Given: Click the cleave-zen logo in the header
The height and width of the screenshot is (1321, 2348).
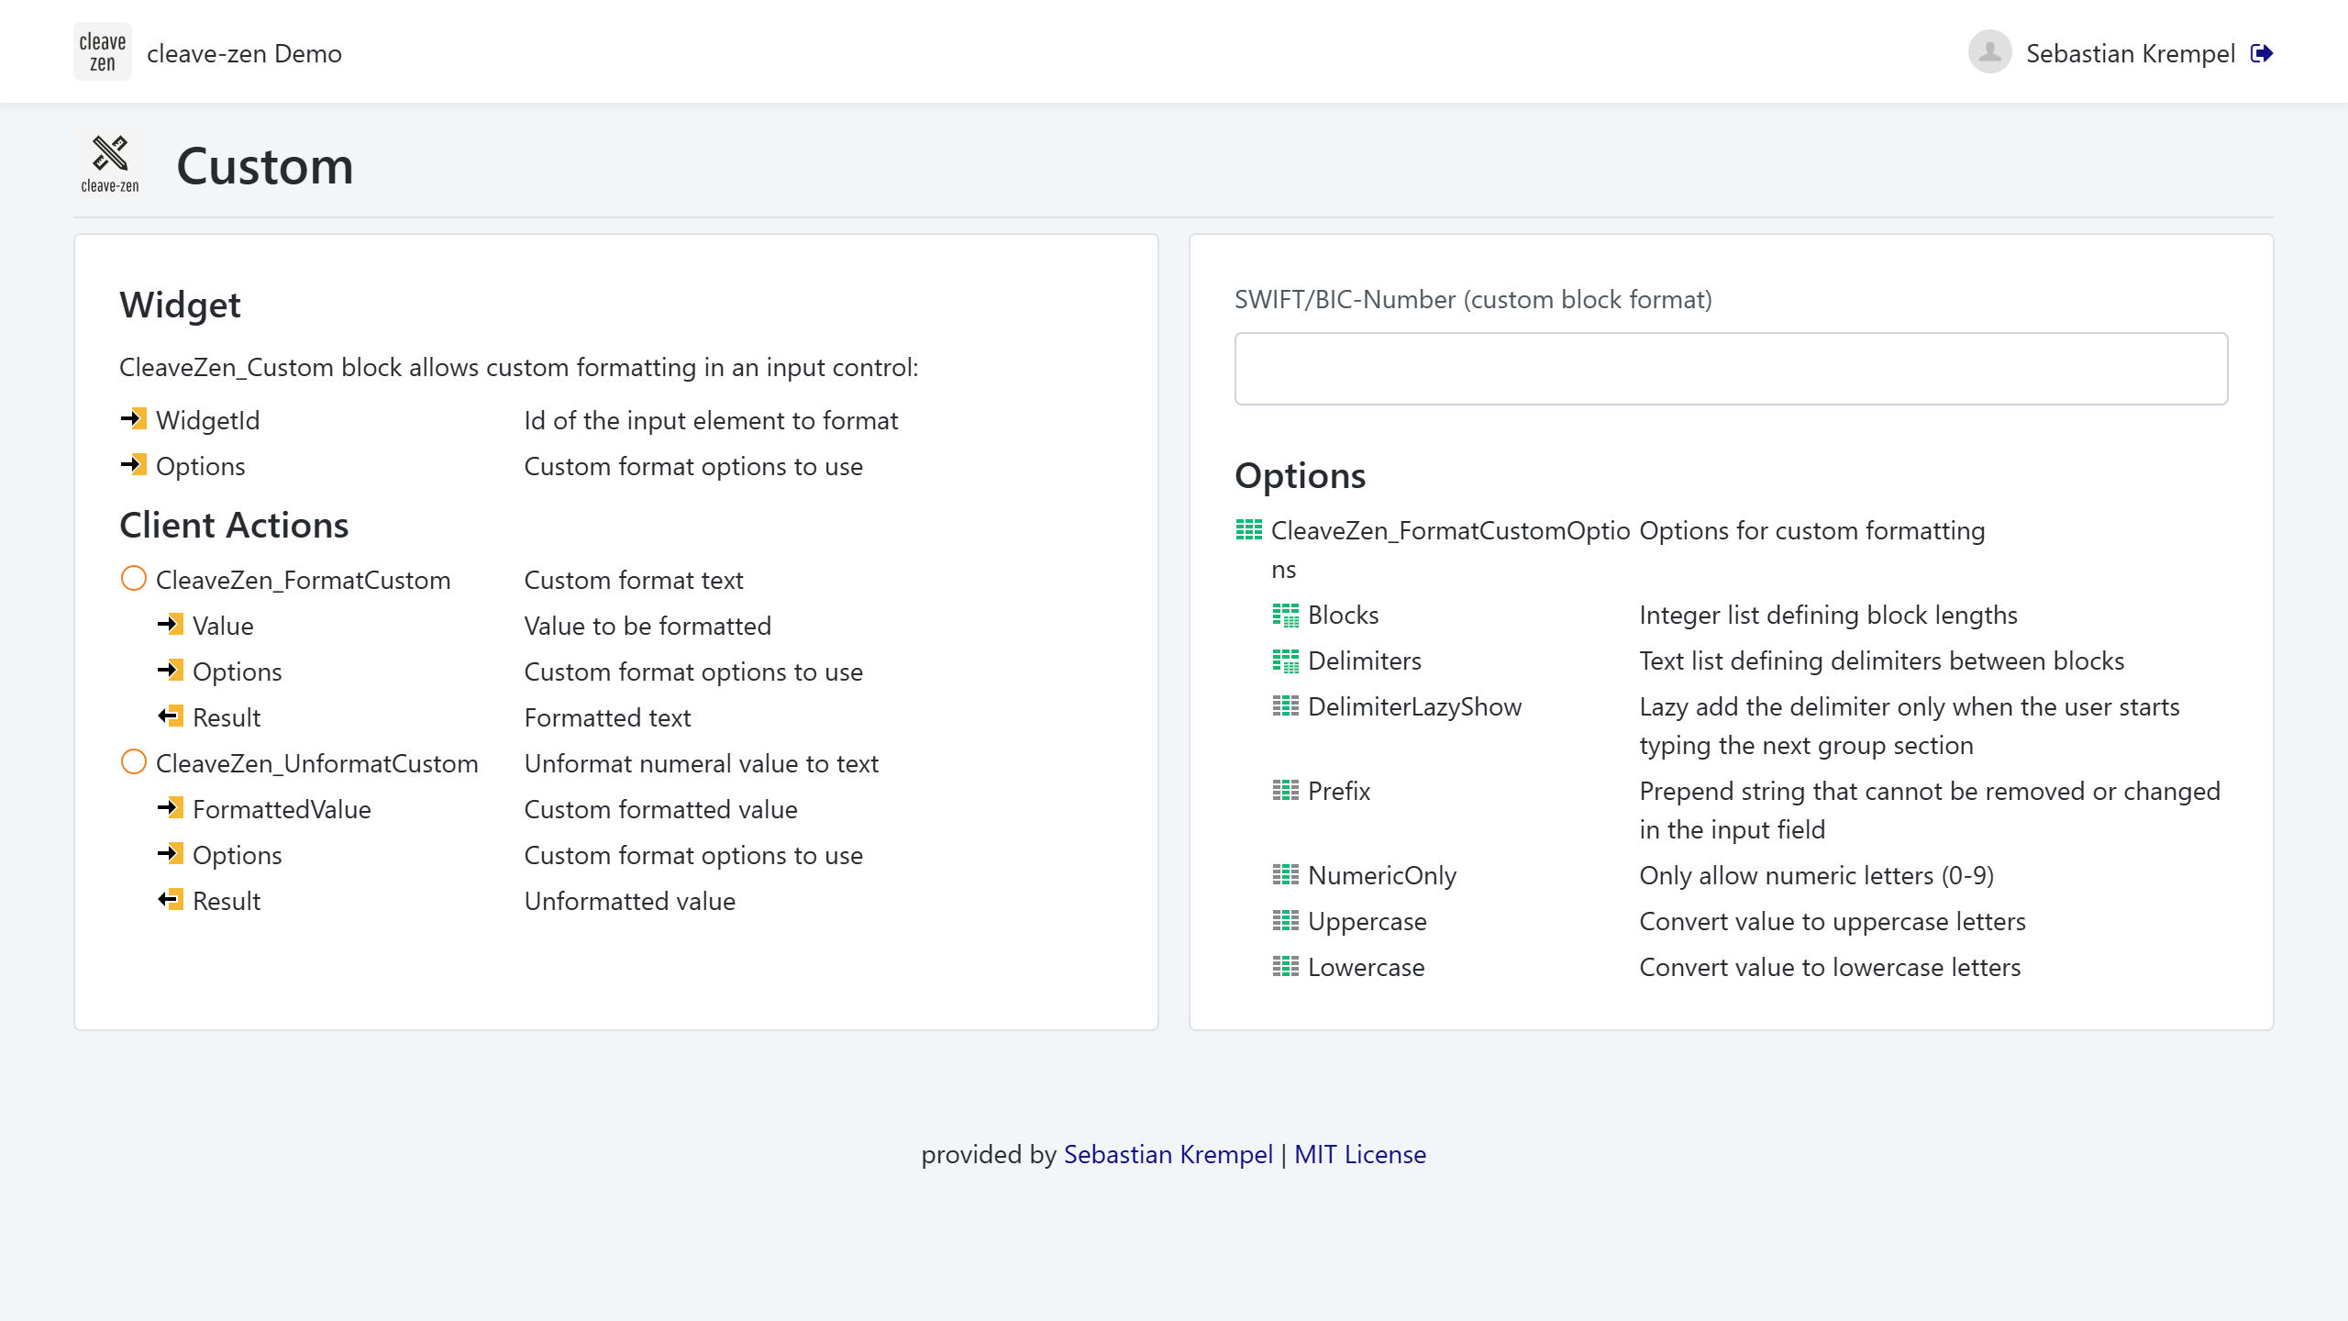Looking at the screenshot, I should (x=103, y=52).
